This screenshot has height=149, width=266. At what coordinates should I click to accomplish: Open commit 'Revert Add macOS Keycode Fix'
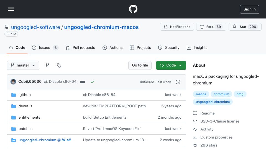point(112,129)
